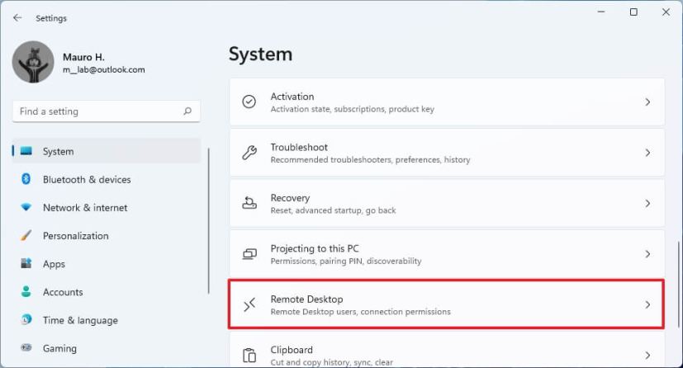Click the Mauro H. profile picture

34,62
